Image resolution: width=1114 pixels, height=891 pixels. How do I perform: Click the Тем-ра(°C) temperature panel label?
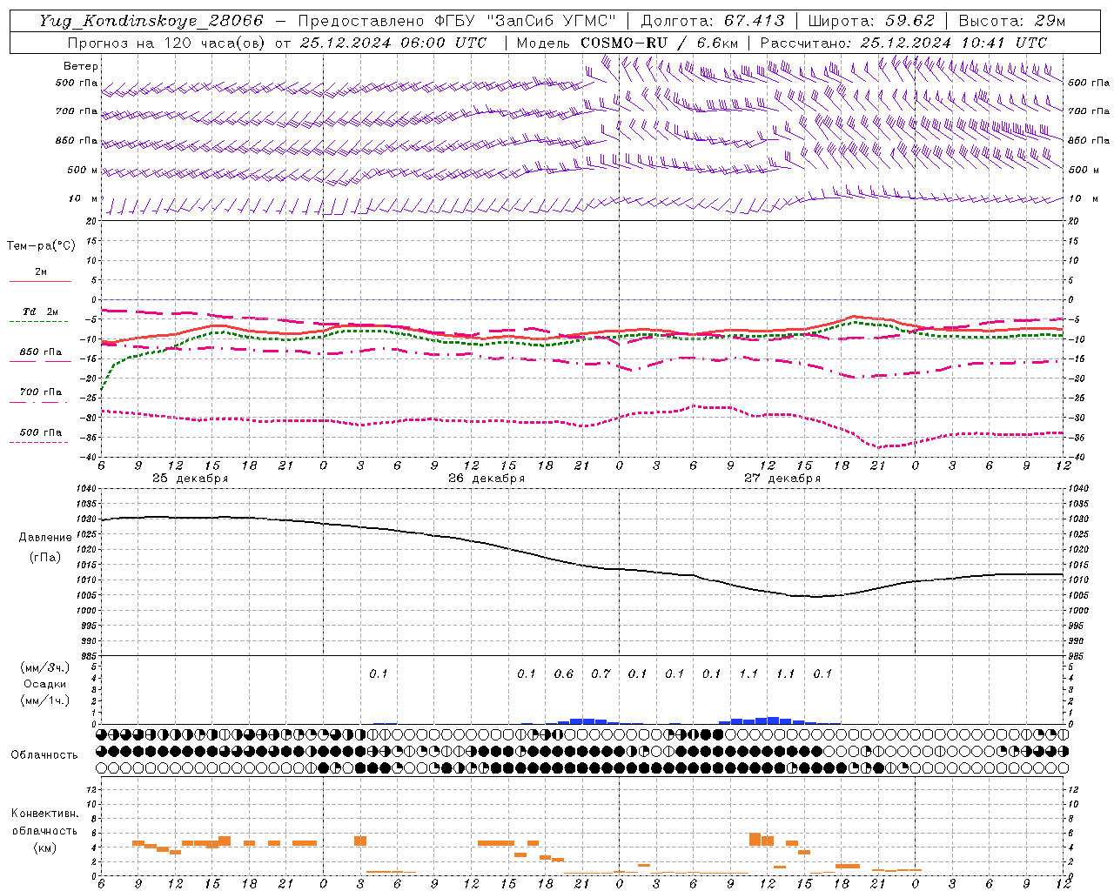click(x=41, y=246)
